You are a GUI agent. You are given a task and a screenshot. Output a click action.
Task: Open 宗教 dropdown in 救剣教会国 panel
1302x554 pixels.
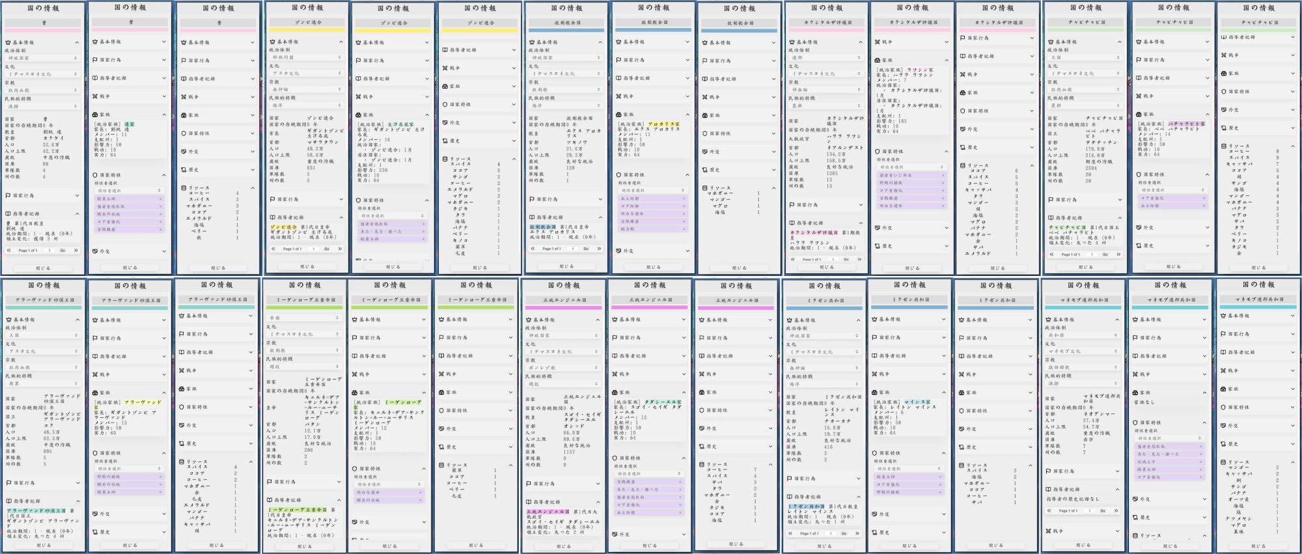click(x=565, y=90)
